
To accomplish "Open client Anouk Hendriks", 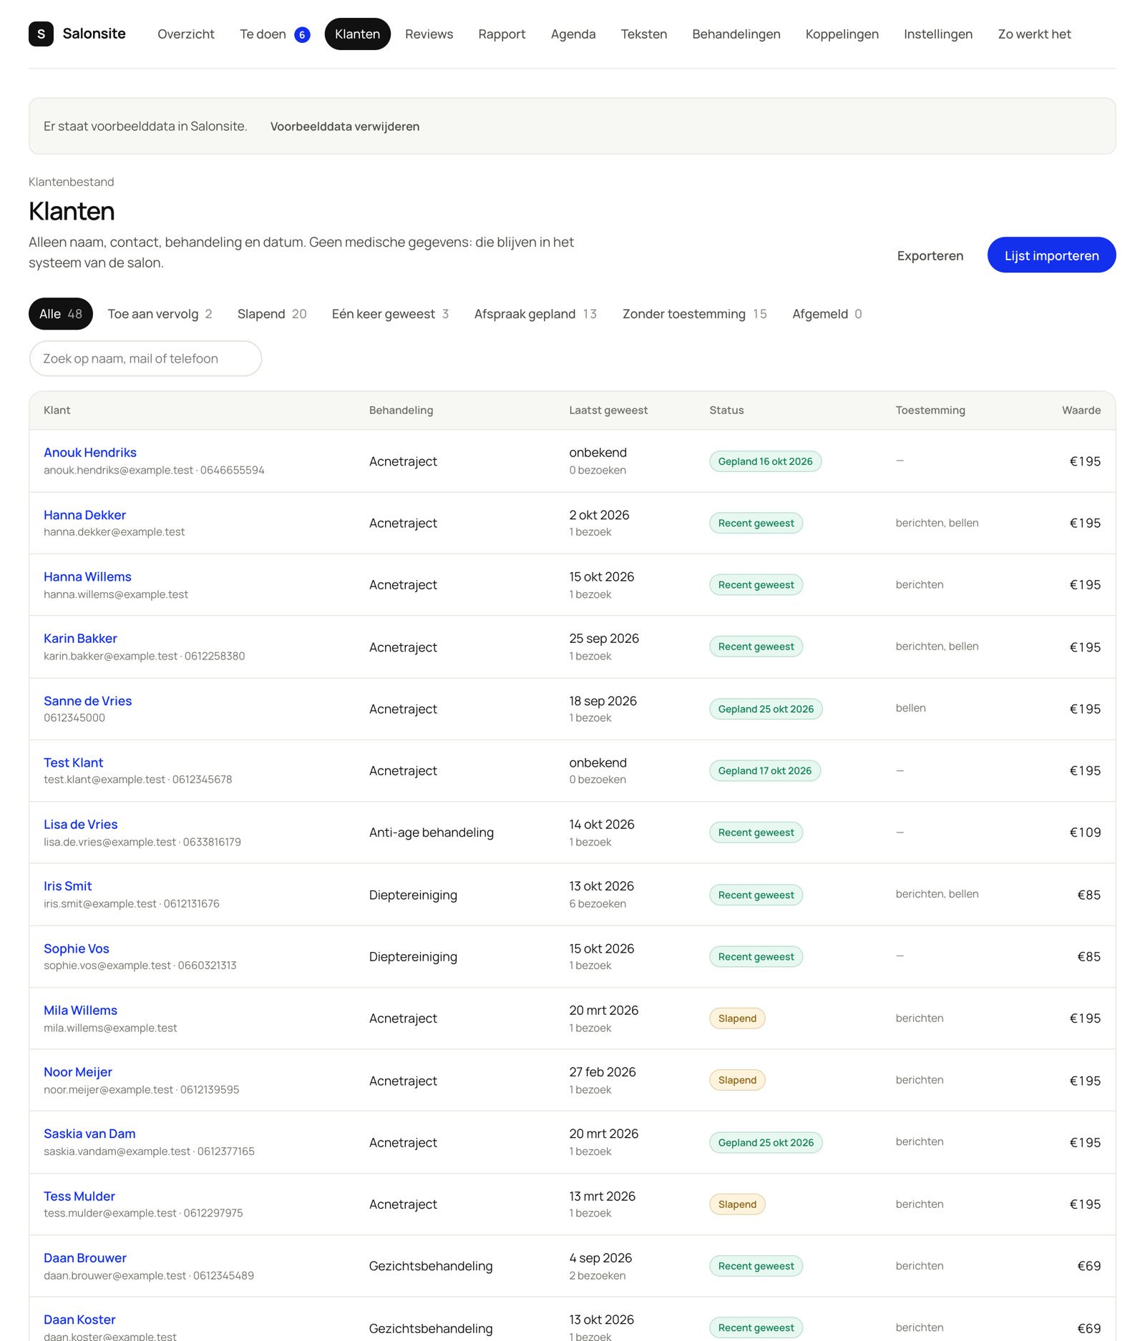I will tap(90, 453).
